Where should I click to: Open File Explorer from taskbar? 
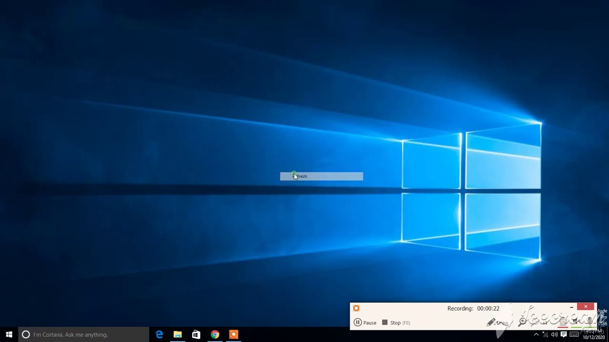tap(177, 334)
